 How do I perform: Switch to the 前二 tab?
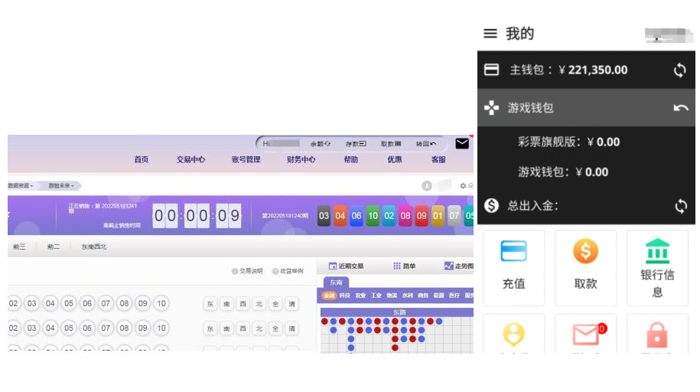[54, 247]
